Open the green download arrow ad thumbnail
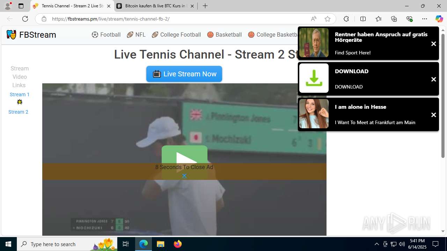The height and width of the screenshot is (251, 447). [x=314, y=78]
